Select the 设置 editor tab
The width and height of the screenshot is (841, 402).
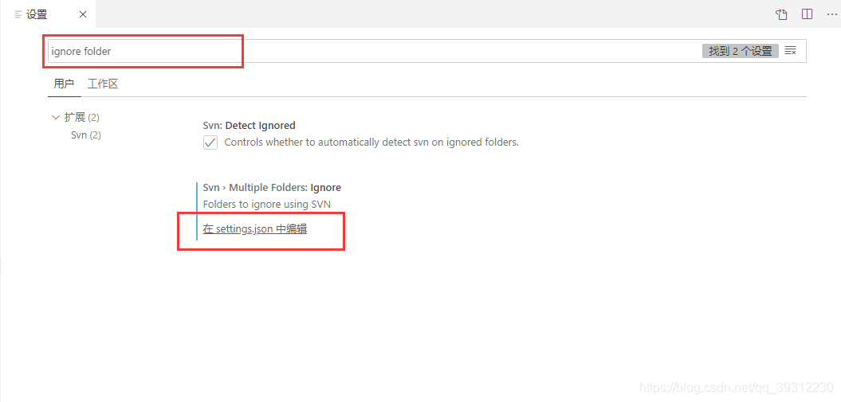click(49, 14)
